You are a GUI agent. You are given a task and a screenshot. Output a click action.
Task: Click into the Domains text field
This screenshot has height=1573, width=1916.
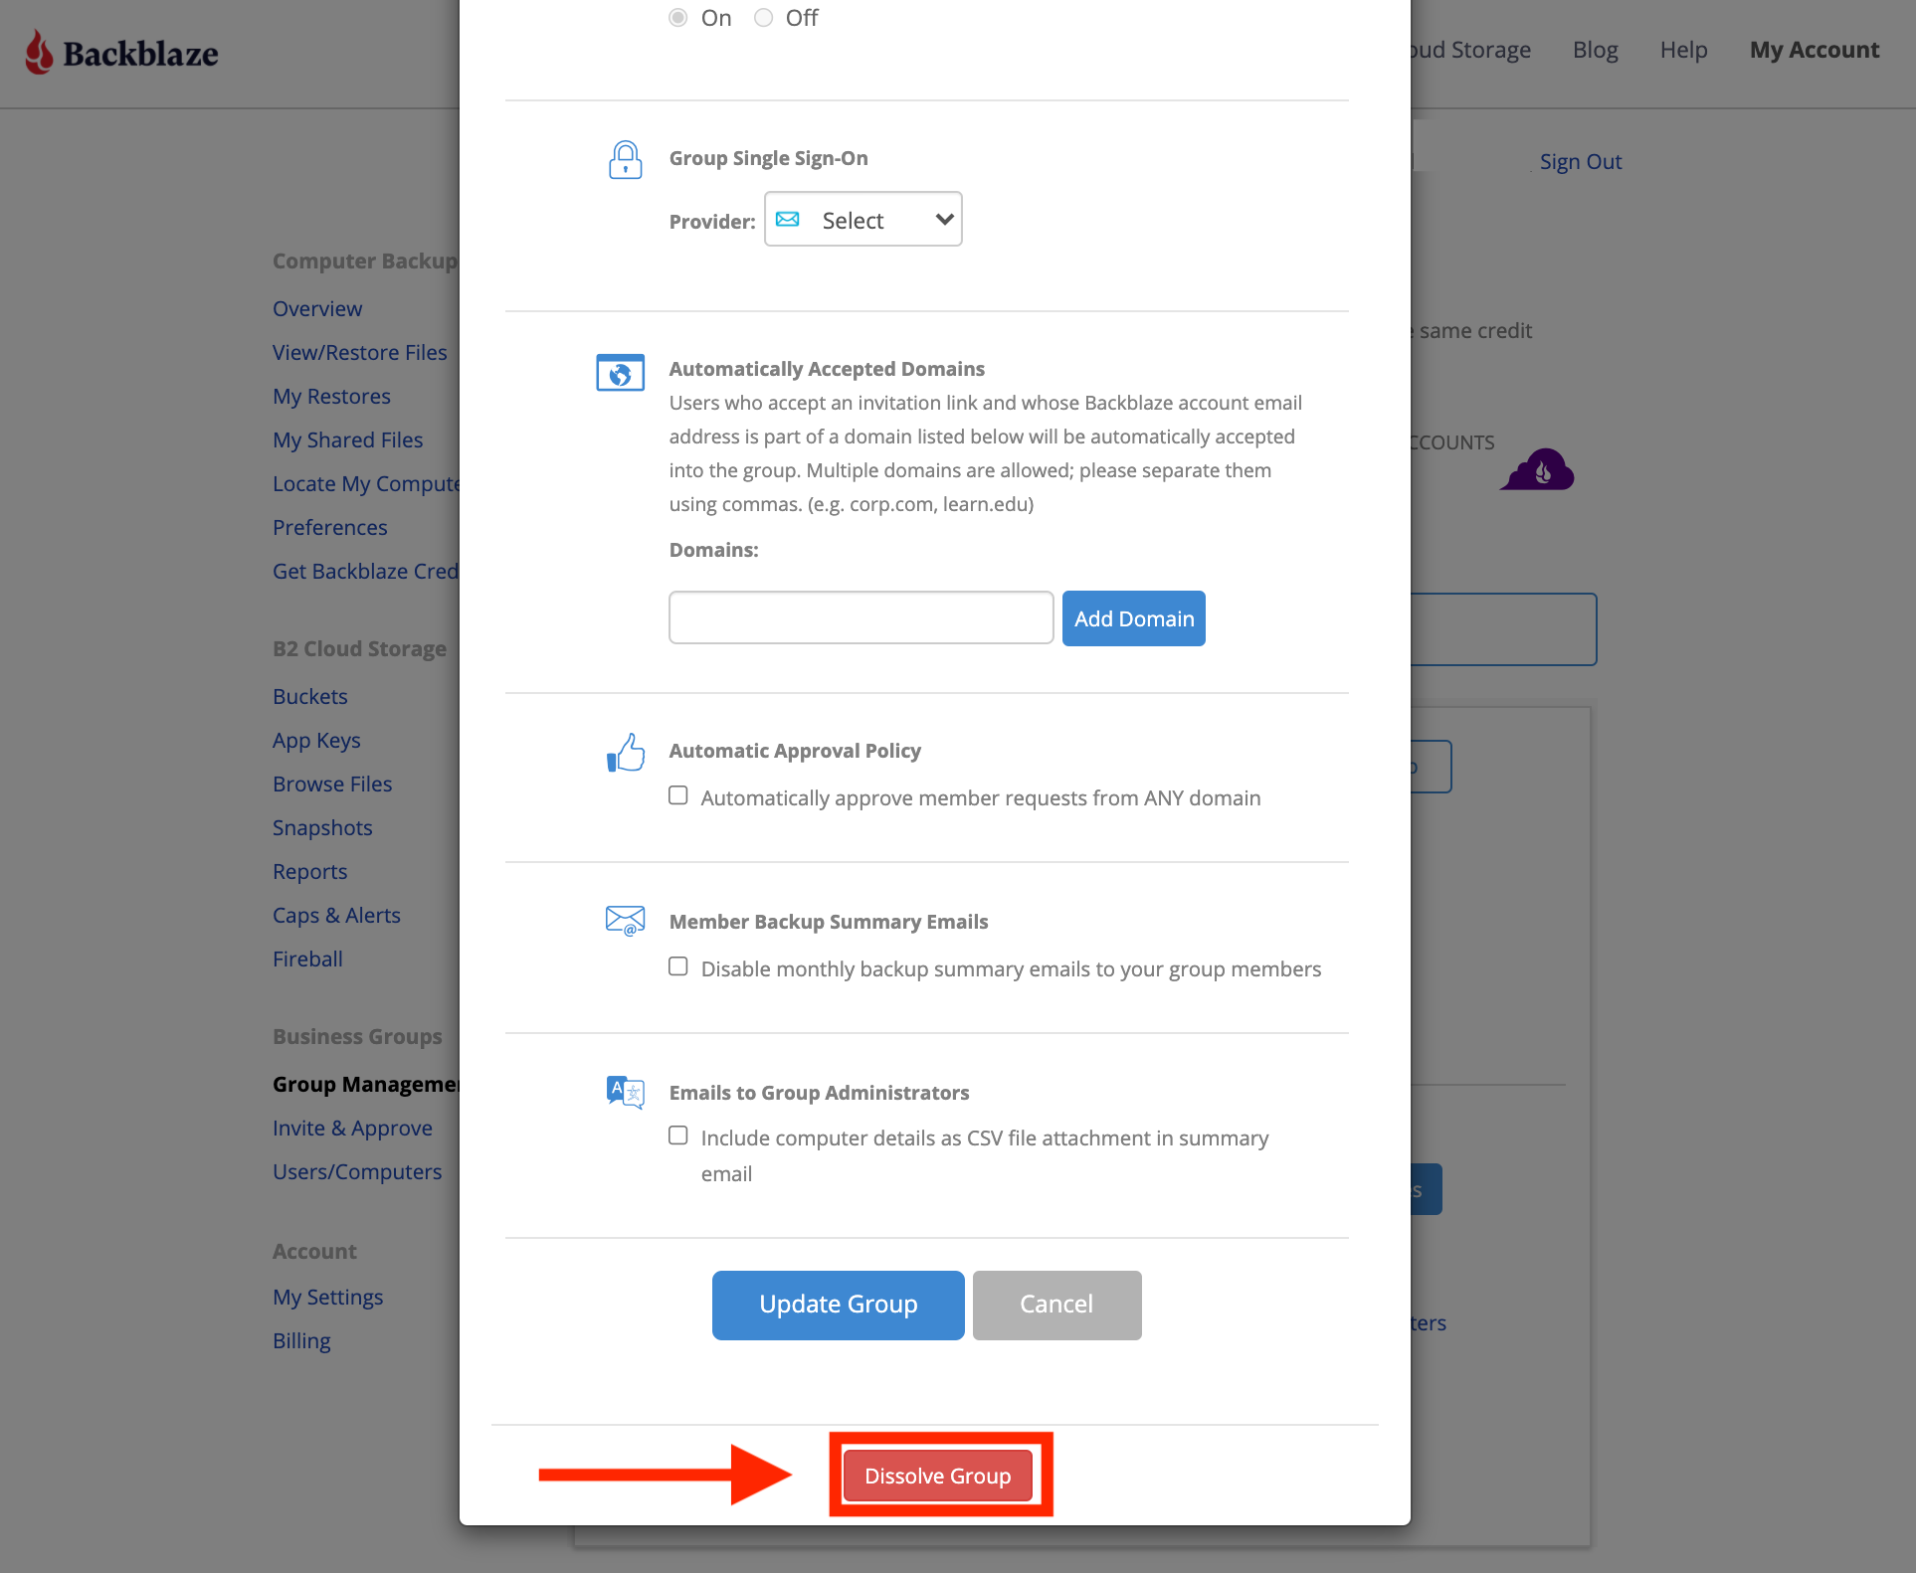click(861, 617)
